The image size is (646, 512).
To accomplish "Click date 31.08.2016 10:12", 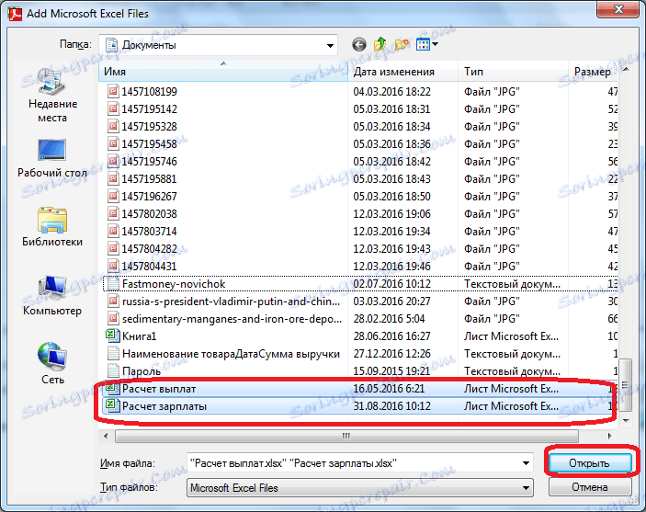I will pyautogui.click(x=391, y=406).
